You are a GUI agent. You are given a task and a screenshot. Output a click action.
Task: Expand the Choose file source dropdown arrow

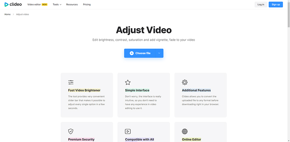[x=159, y=53]
